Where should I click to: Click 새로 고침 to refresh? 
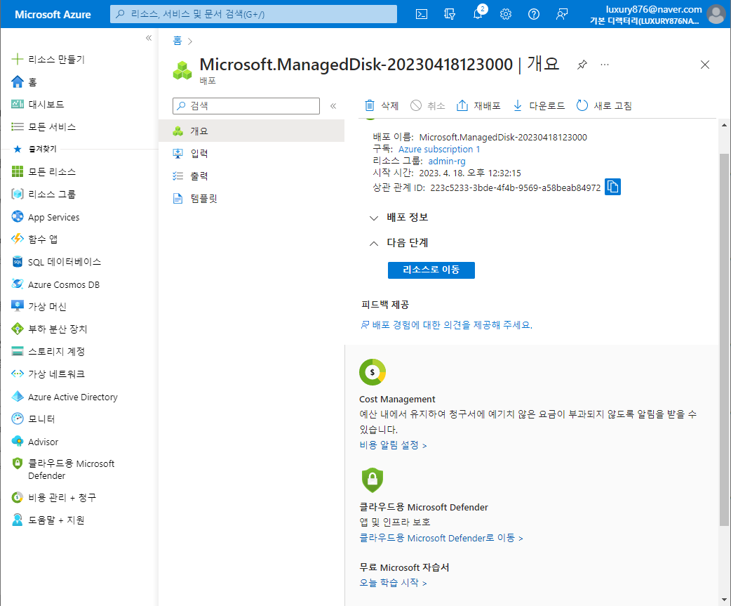[x=604, y=105]
